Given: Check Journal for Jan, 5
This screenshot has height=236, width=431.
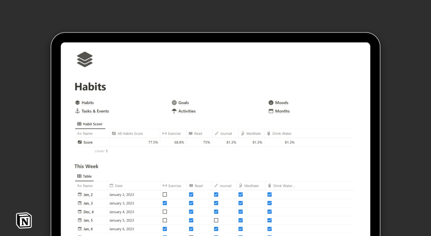Looking at the screenshot, I should pyautogui.click(x=216, y=220).
